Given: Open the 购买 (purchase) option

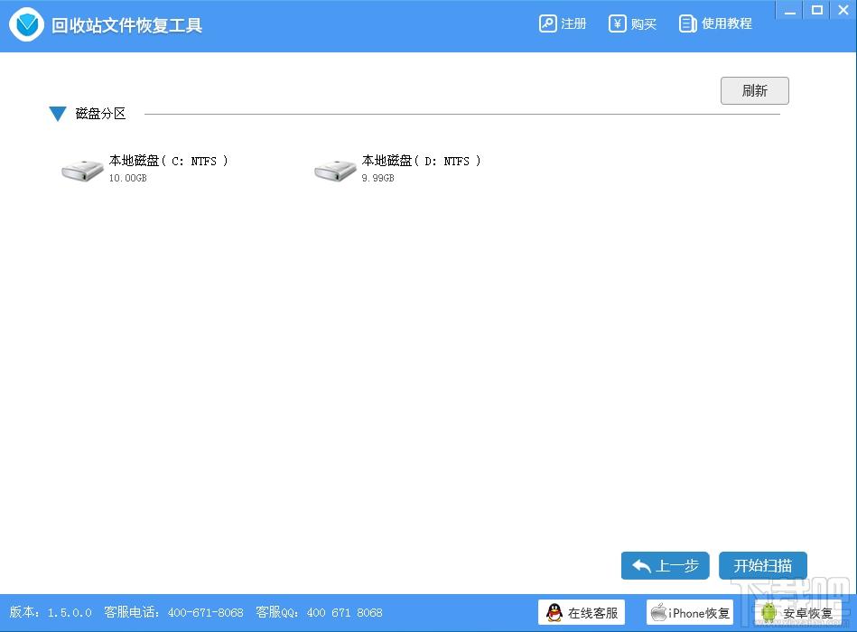Looking at the screenshot, I should click(632, 24).
